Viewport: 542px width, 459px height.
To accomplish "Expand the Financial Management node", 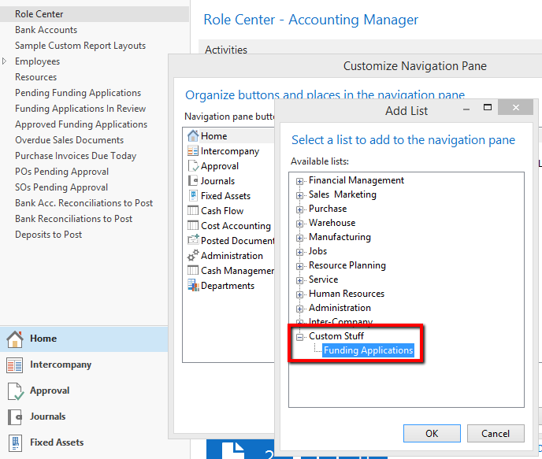I will (x=299, y=181).
